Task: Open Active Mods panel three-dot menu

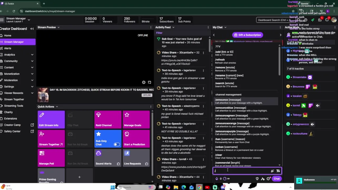Action: (x=335, y=27)
